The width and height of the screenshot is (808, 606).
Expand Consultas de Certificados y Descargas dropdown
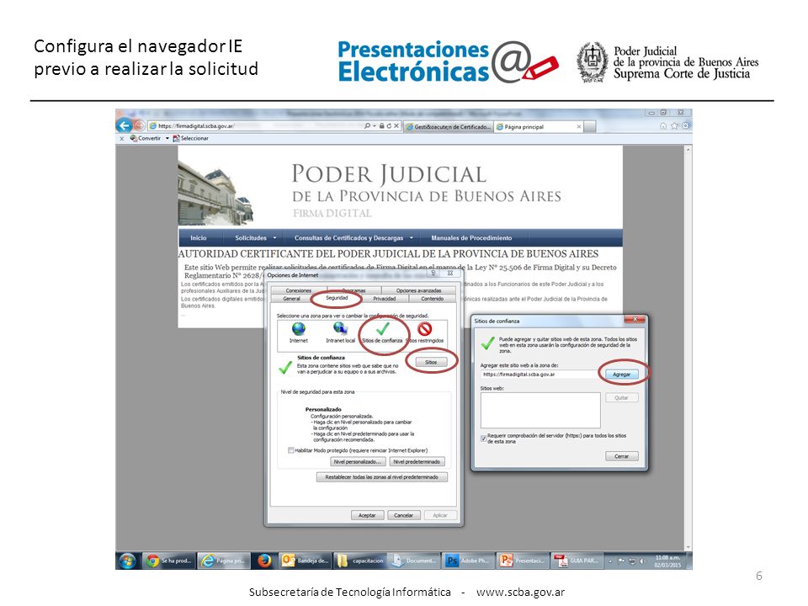(x=412, y=238)
